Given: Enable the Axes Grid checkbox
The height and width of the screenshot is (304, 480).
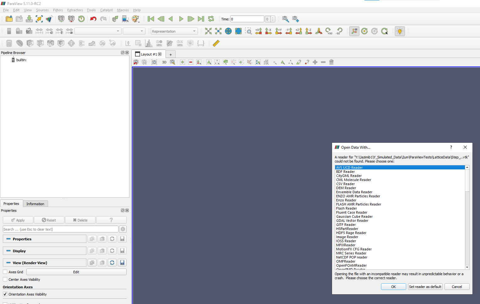Looking at the screenshot, I should coord(5,272).
